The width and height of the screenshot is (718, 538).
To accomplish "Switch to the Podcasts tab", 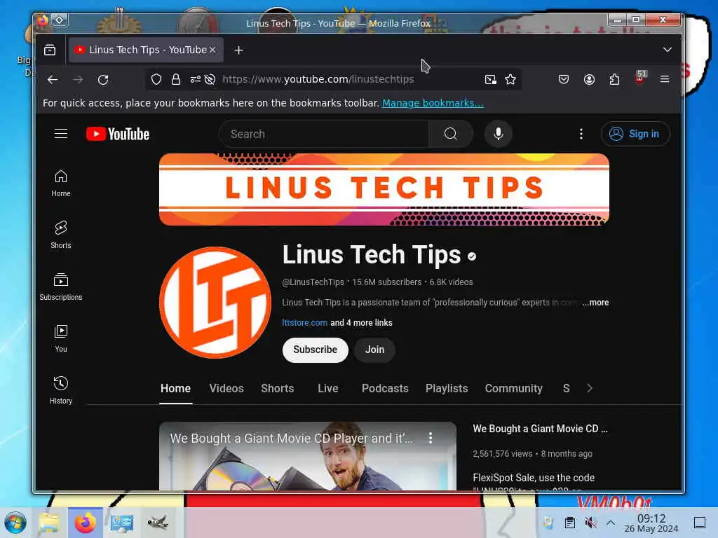I will (385, 388).
